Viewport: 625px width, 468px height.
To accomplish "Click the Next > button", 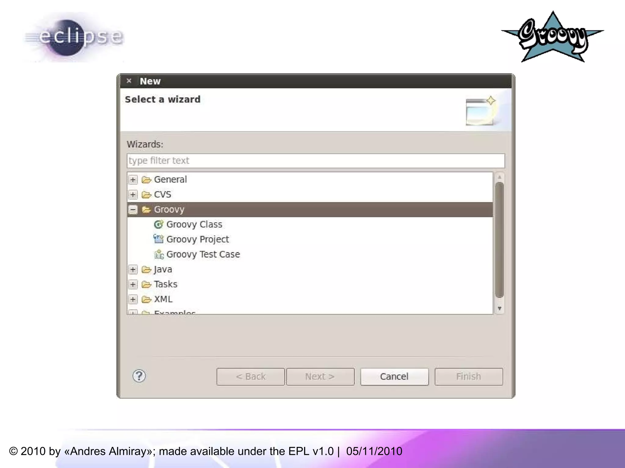I will [320, 377].
